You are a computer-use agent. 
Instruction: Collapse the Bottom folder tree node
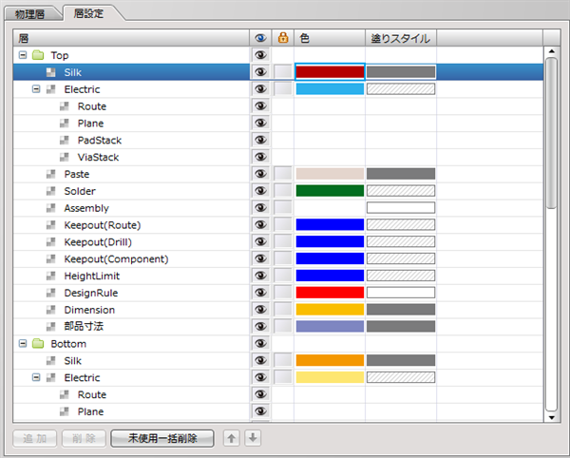pyautogui.click(x=22, y=343)
